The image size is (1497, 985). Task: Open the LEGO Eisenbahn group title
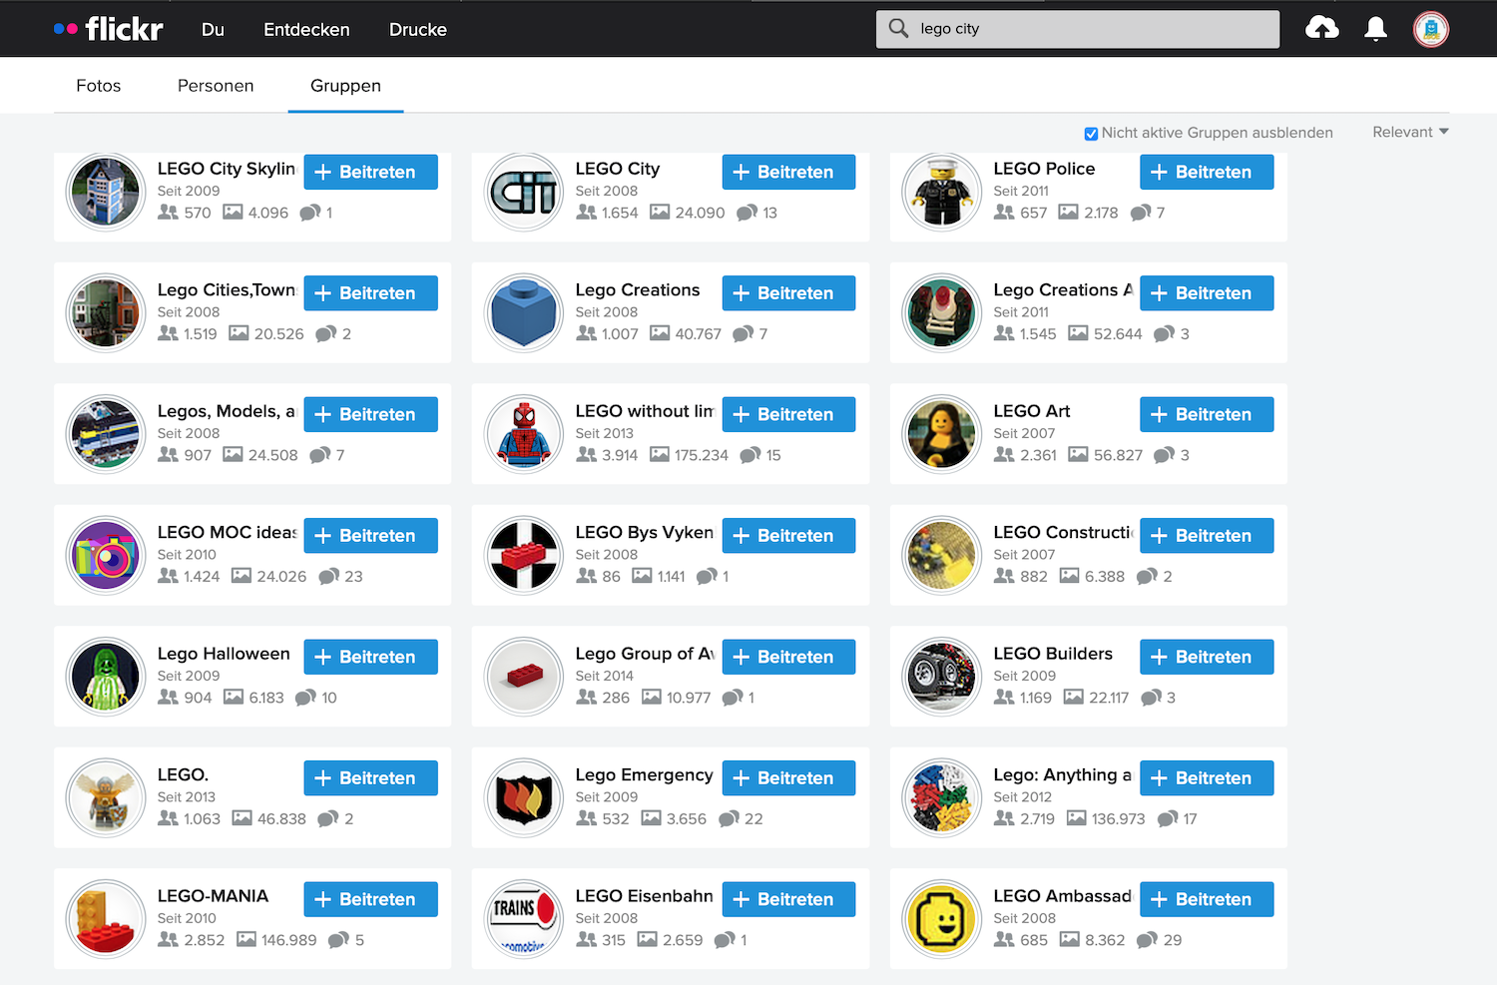click(645, 896)
